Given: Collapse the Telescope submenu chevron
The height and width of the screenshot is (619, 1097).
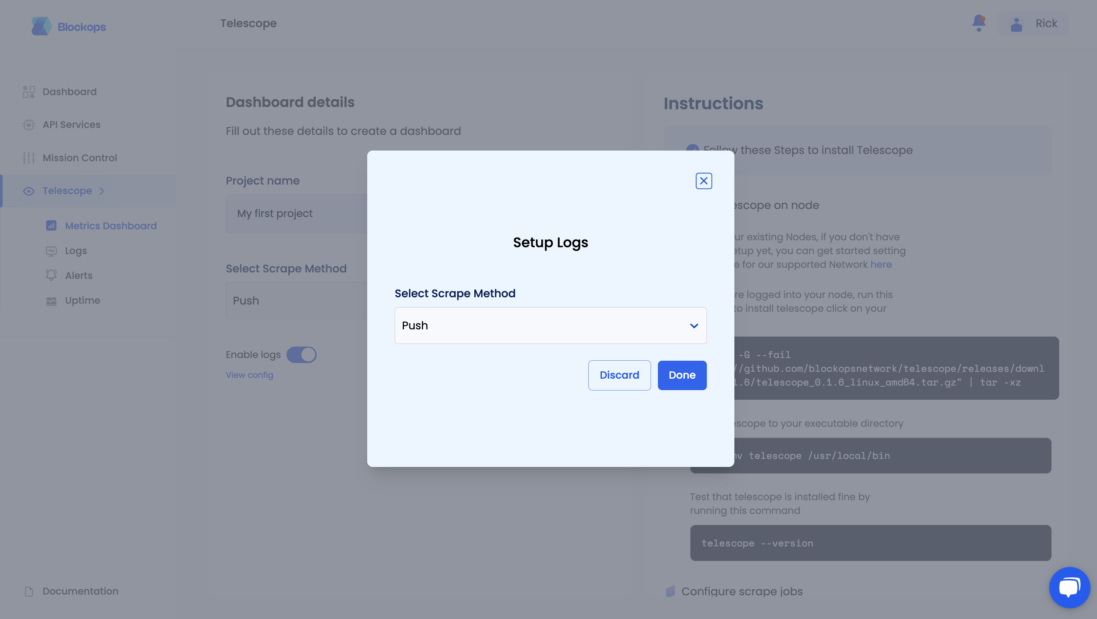Looking at the screenshot, I should pos(102,191).
